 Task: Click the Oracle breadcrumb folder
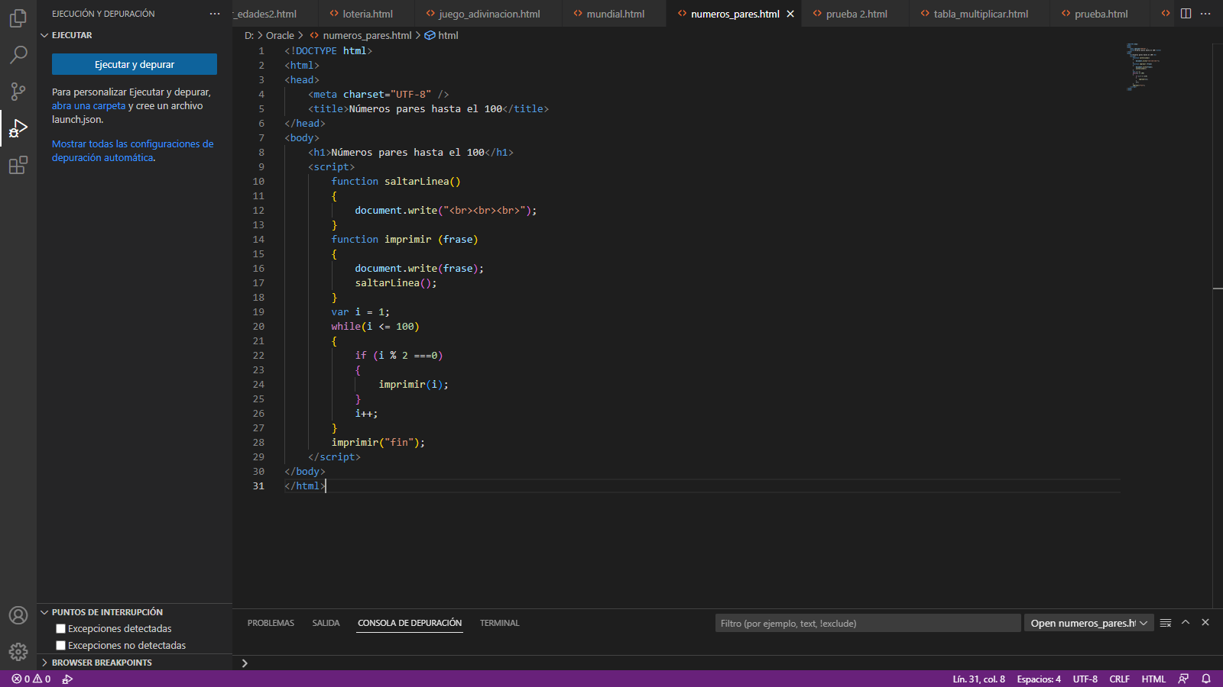coord(280,35)
